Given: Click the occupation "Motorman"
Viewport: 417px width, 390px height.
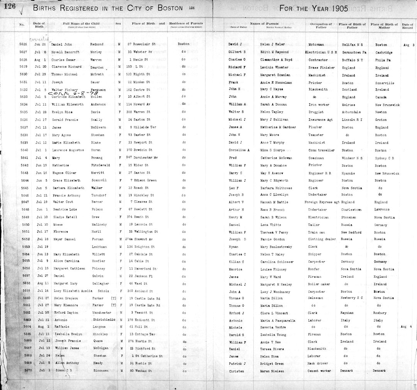Looking at the screenshot, I should click(316, 45).
